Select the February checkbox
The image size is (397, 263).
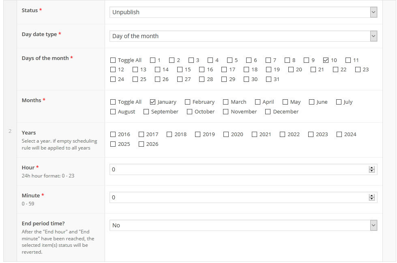pyautogui.click(x=187, y=102)
